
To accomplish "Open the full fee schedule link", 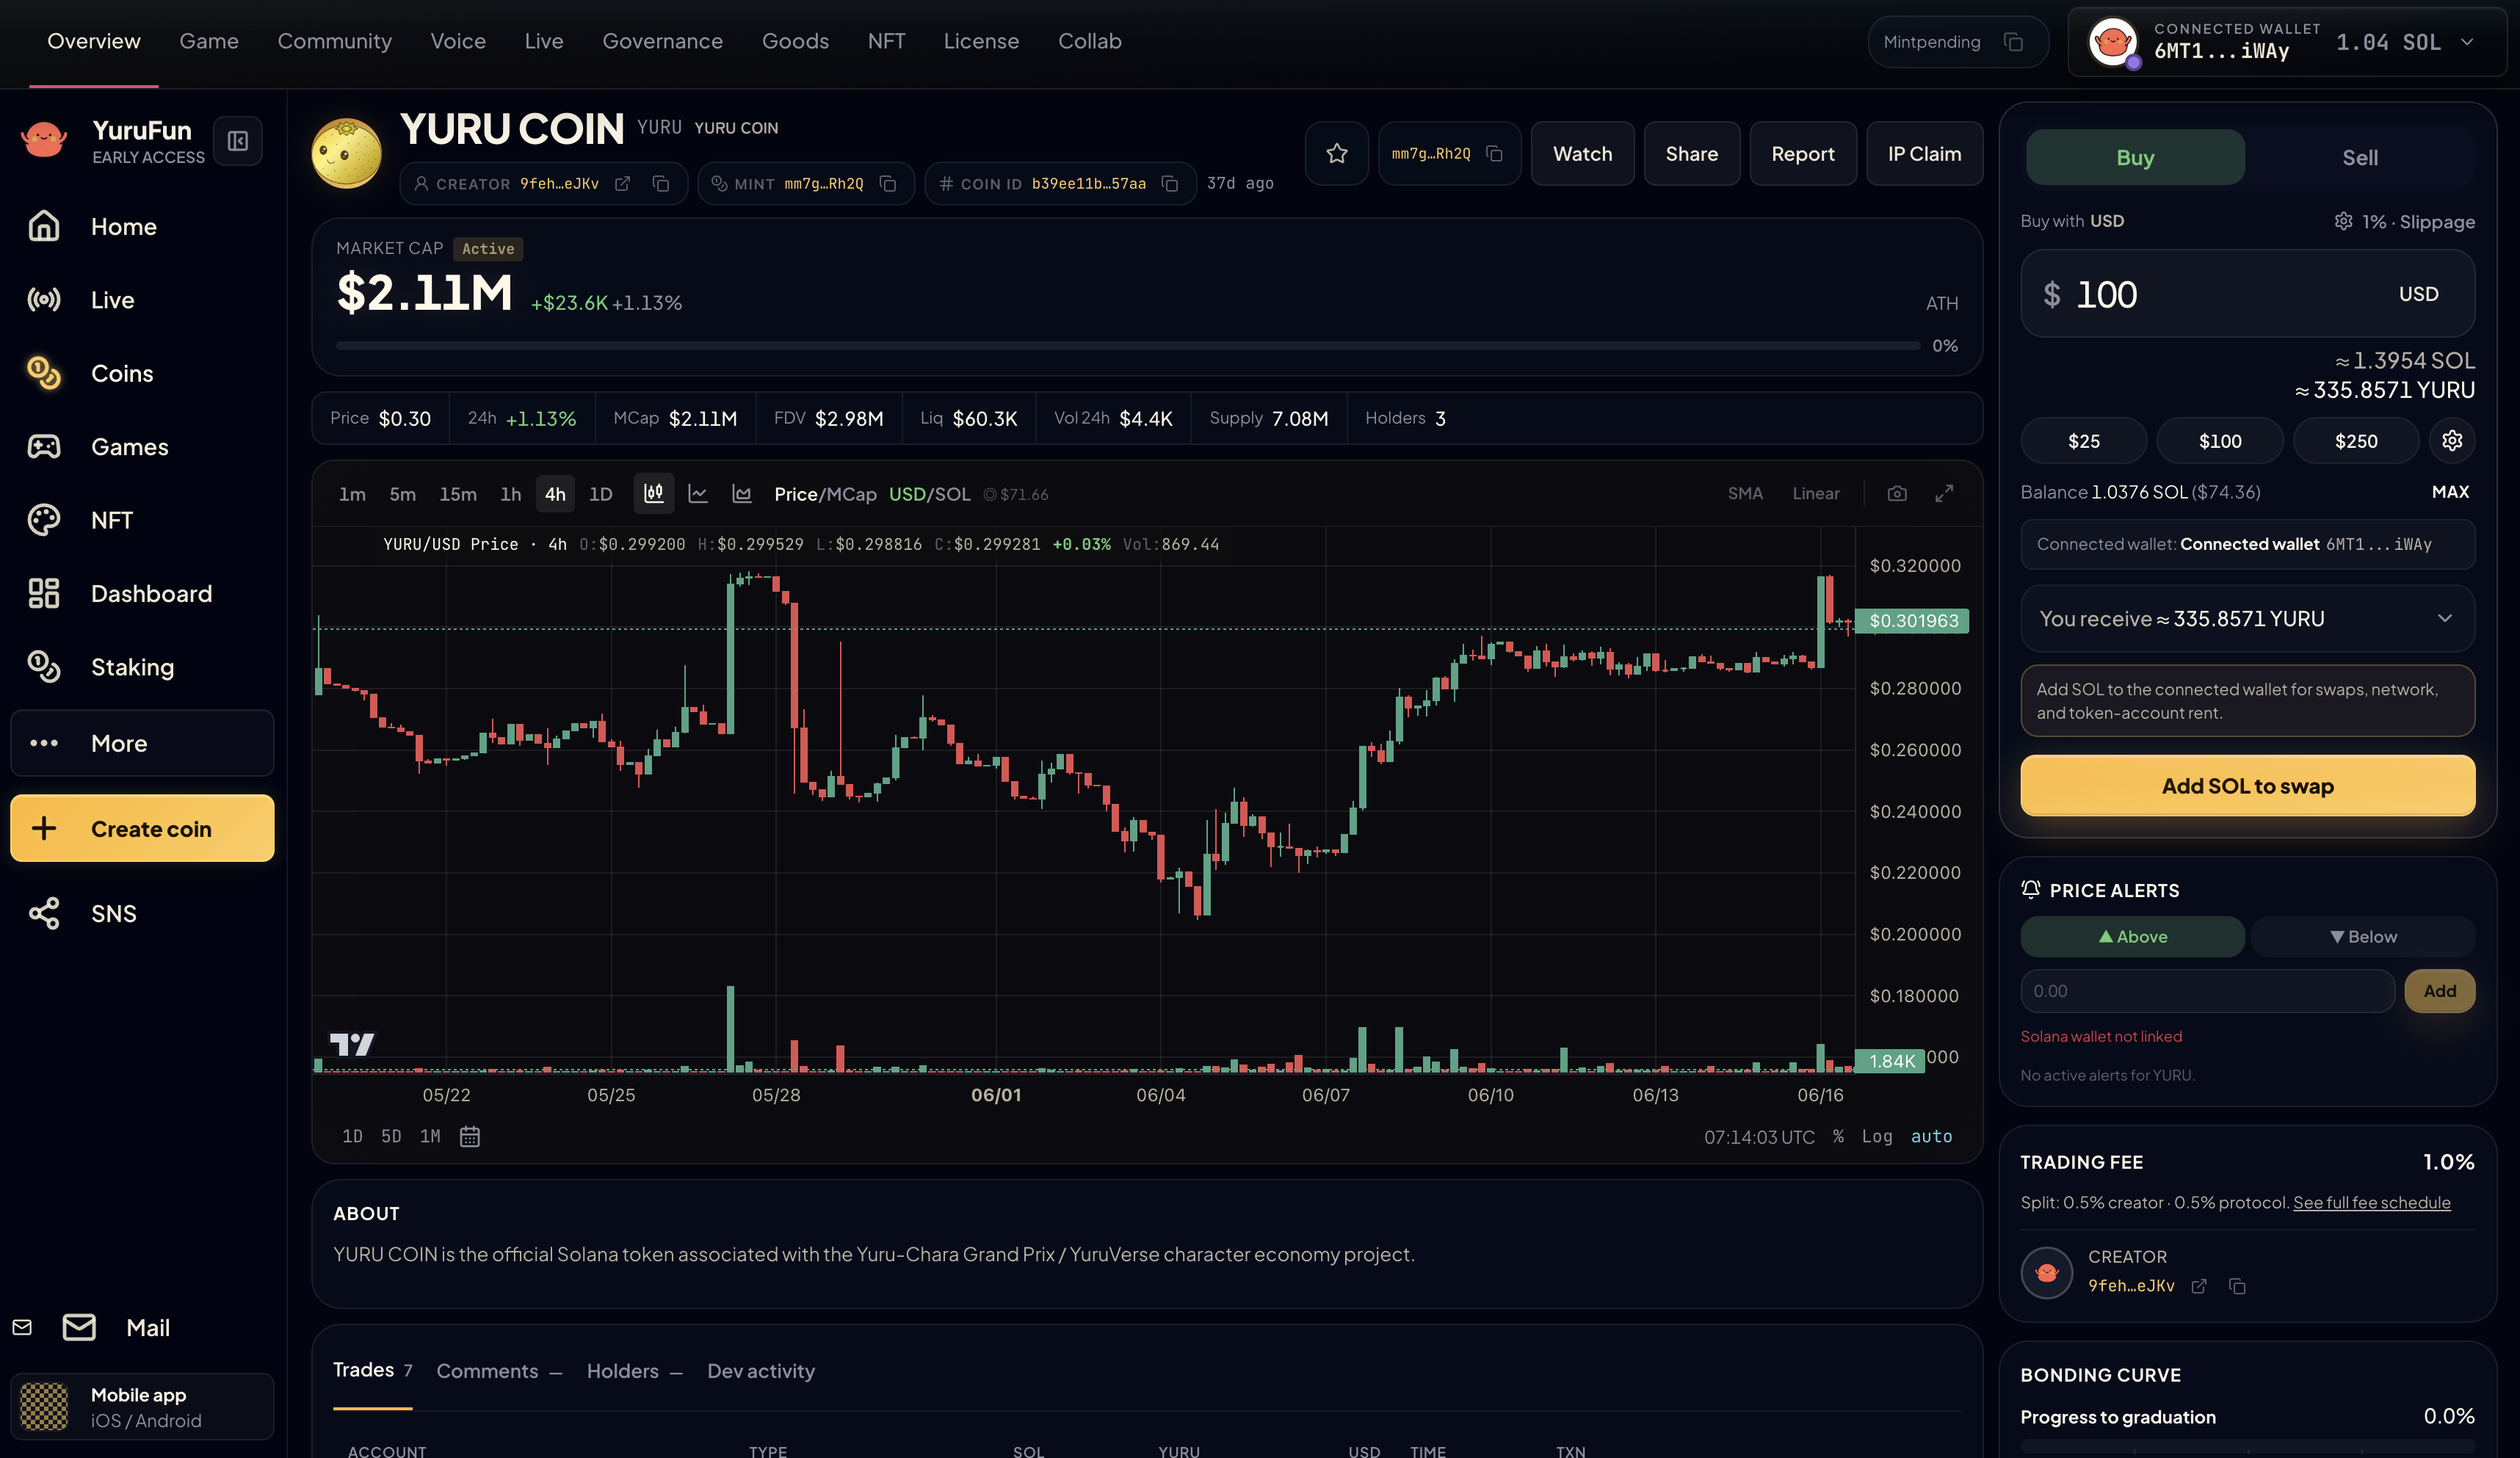I will 2371,1203.
